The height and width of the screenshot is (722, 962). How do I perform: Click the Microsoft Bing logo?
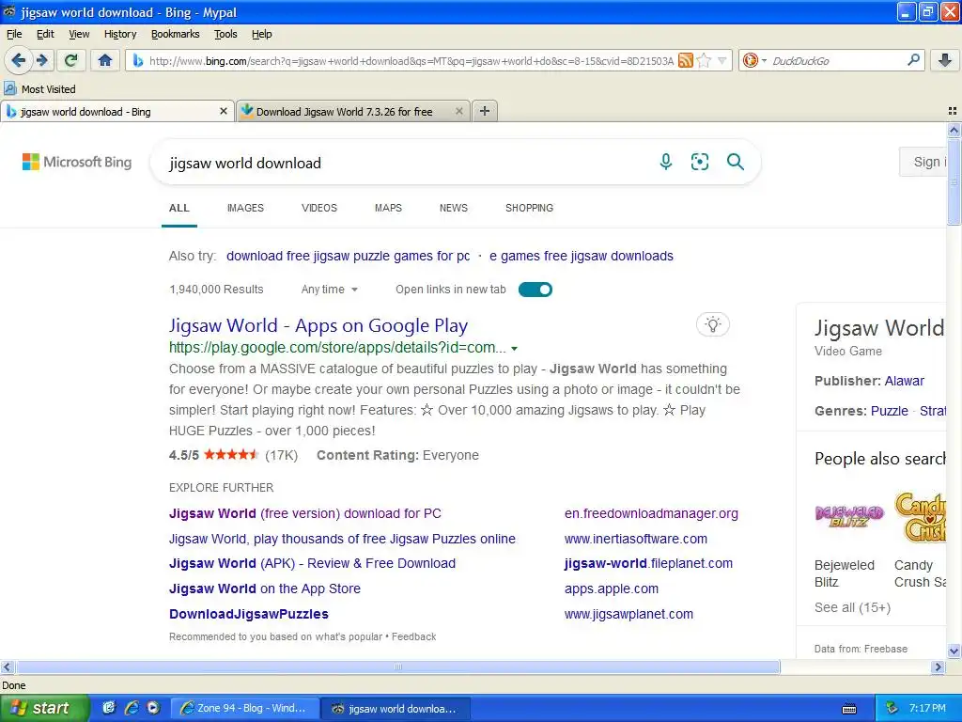pos(77,162)
